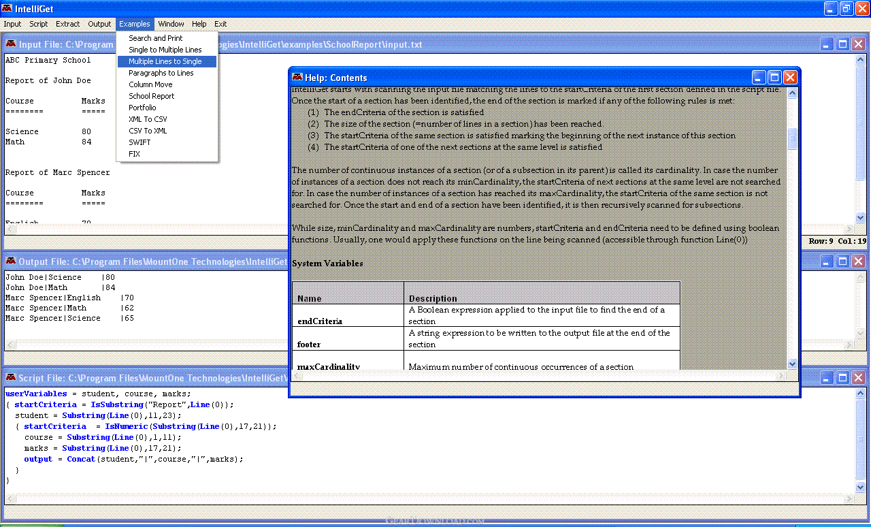This screenshot has width=871, height=527.
Task: Close the Input File window
Action: coord(858,44)
